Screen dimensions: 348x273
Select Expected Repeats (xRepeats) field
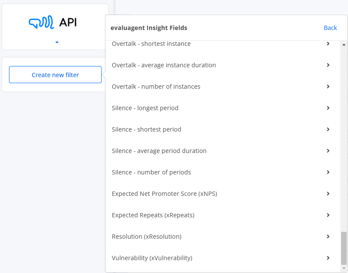pos(222,215)
